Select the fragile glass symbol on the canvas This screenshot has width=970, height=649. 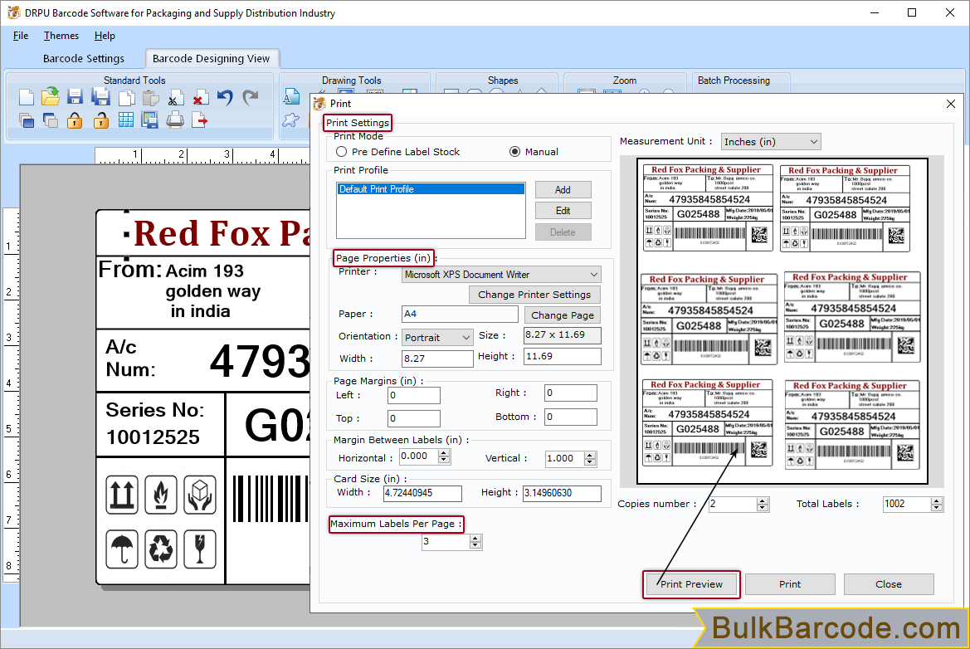pos(200,549)
